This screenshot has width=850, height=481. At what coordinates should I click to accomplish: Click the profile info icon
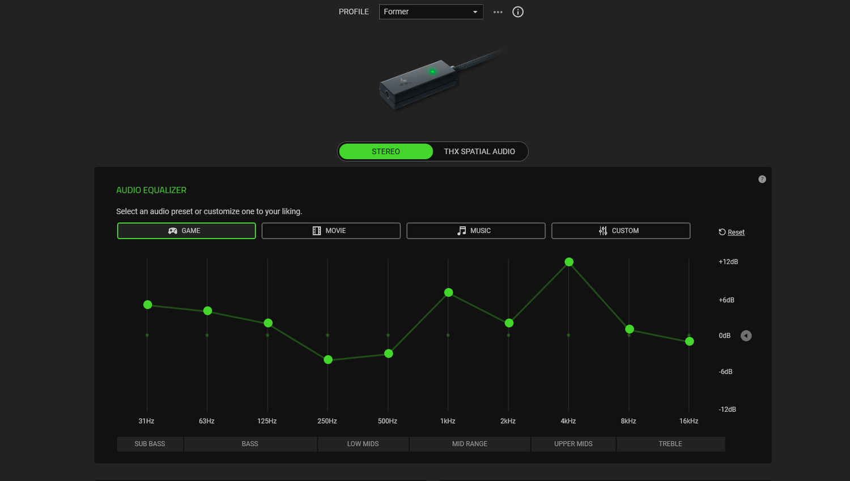pyautogui.click(x=518, y=12)
